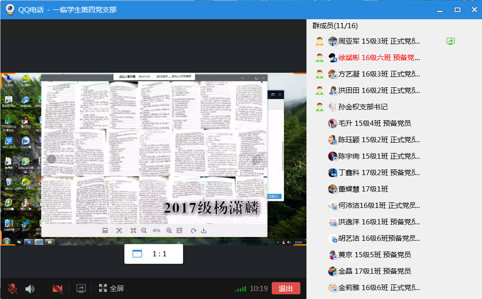Click the call duration 10:19
Viewport: 482px width, 299px height.
[x=259, y=289]
